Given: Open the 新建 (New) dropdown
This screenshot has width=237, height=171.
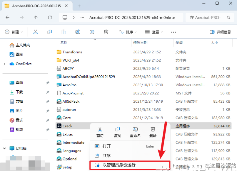Looking at the screenshot, I should pyautogui.click(x=14, y=32).
